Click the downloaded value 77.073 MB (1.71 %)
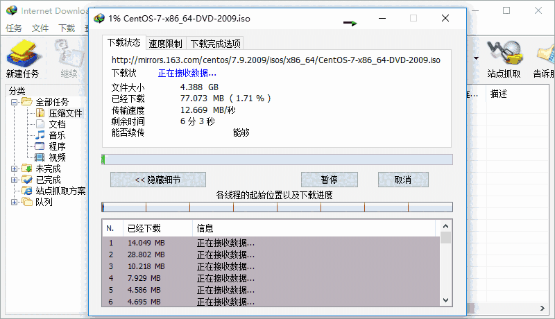 click(x=225, y=98)
